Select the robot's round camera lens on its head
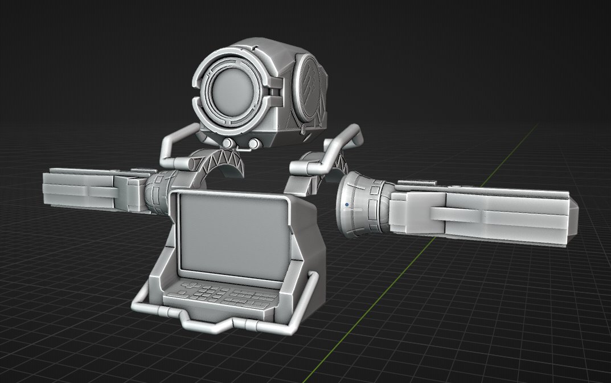This screenshot has width=611, height=383. pyautogui.click(x=232, y=92)
